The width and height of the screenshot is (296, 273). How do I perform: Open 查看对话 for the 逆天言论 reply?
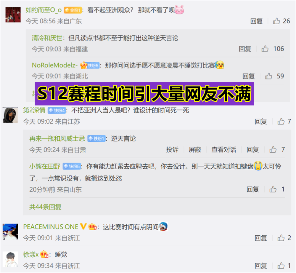coord(224,150)
